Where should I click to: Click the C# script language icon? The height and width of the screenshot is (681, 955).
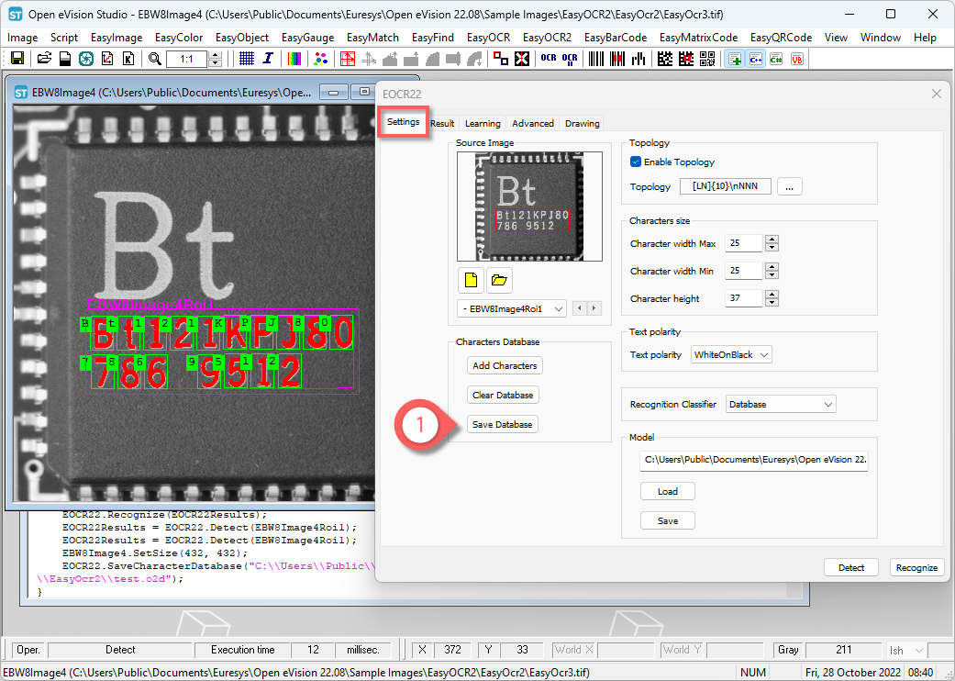776,59
